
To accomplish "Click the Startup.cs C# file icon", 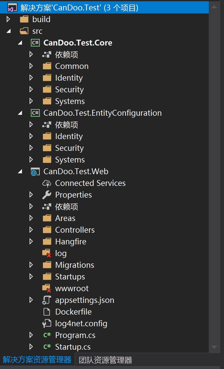I will [x=47, y=347].
